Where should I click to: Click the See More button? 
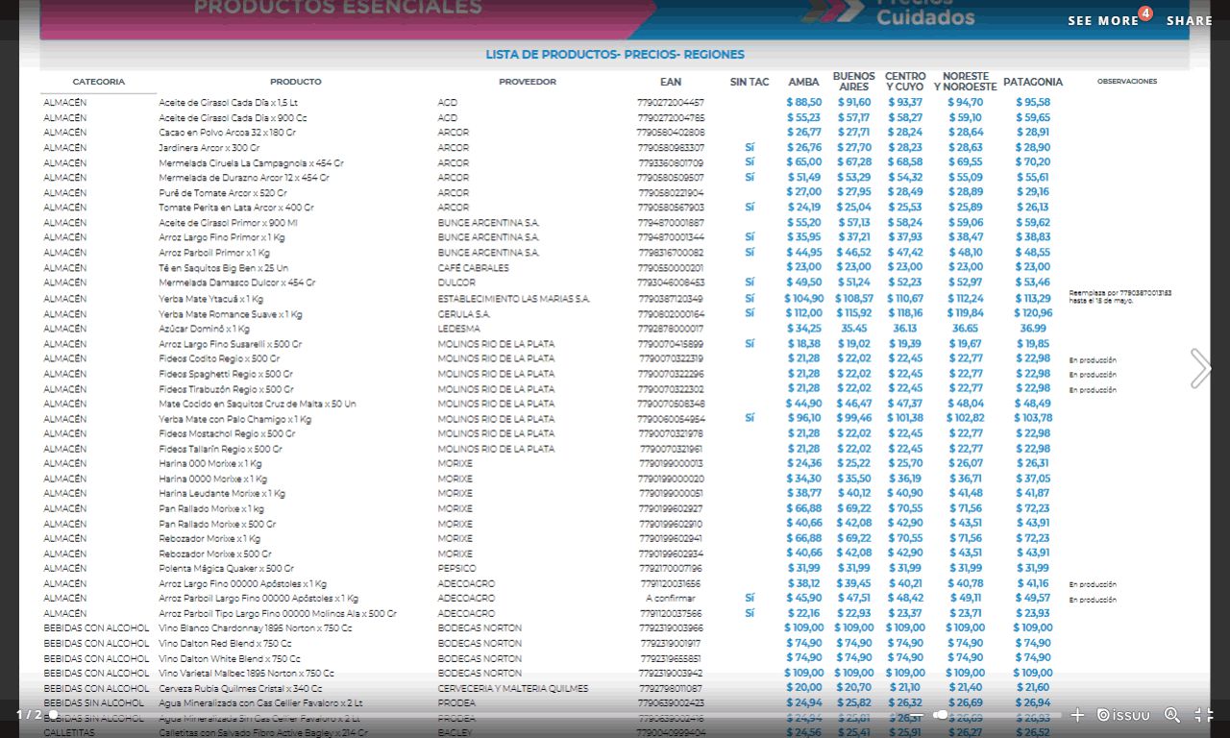[1103, 21]
